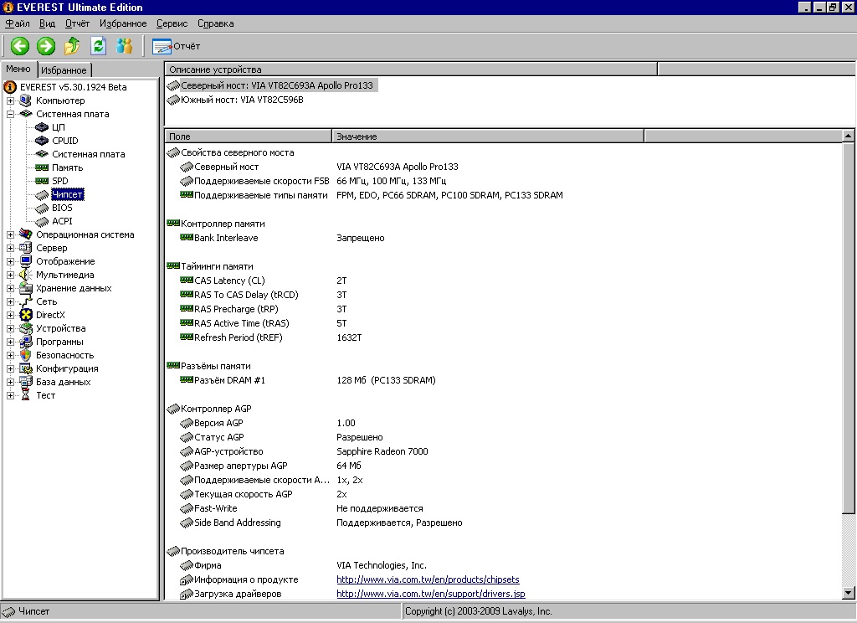Click the scroll up arrow in details pane
Viewport: 857px width, 623px height.
click(x=849, y=136)
